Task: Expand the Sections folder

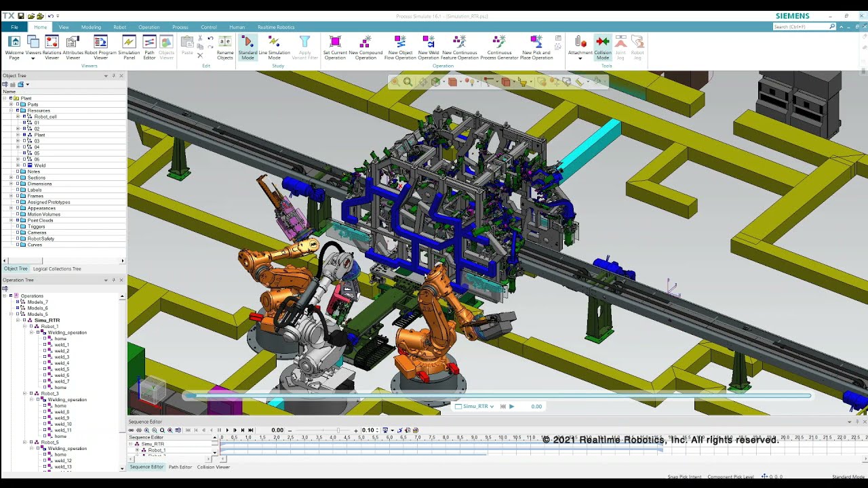Action: pos(12,178)
